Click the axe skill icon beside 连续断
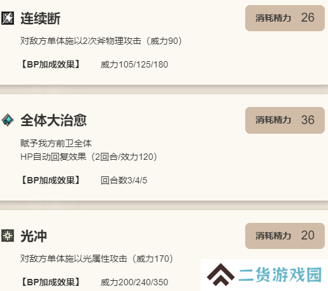 (8, 18)
